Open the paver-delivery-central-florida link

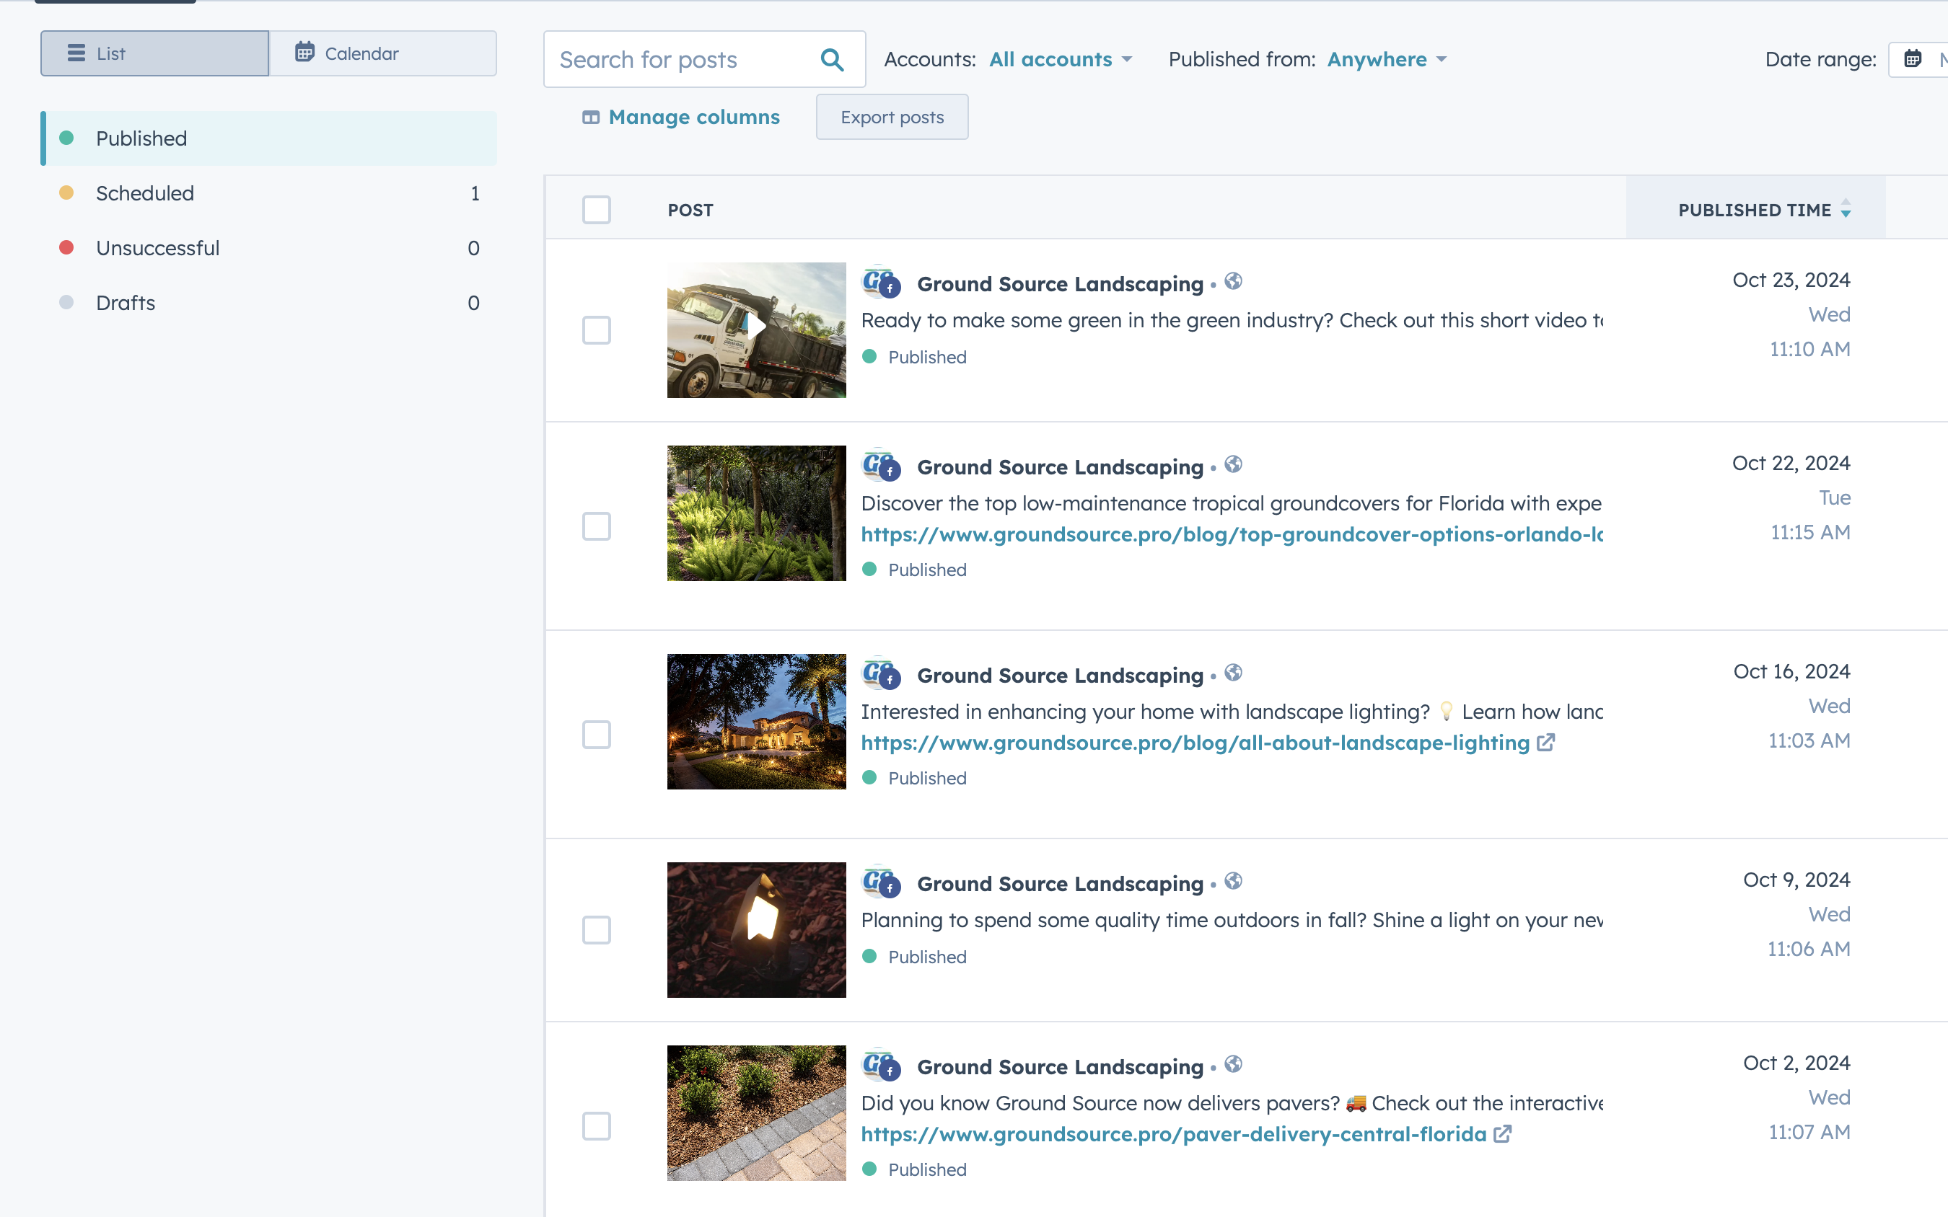click(x=1173, y=1134)
